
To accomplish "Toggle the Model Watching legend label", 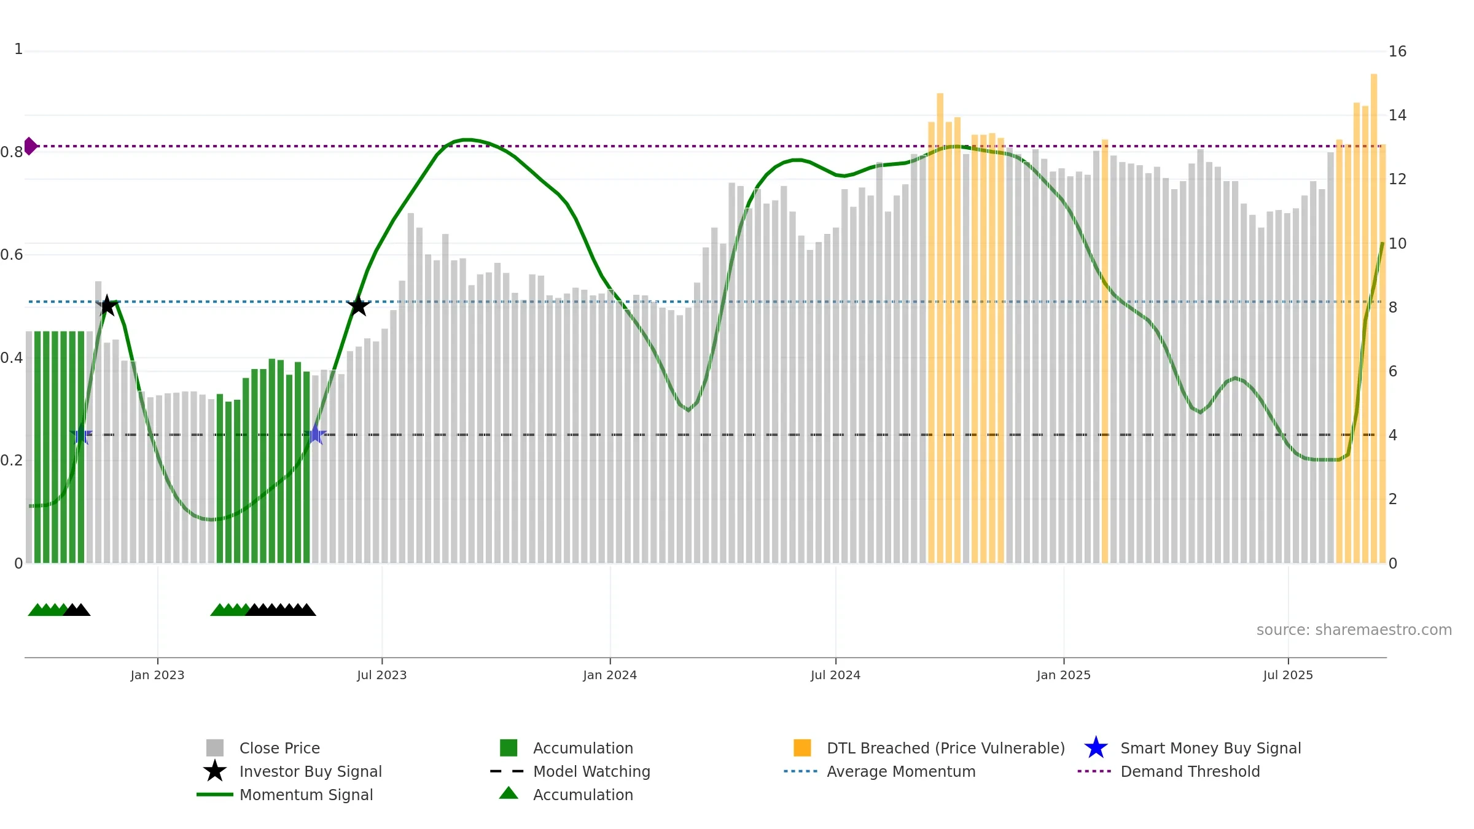I will coord(591,771).
